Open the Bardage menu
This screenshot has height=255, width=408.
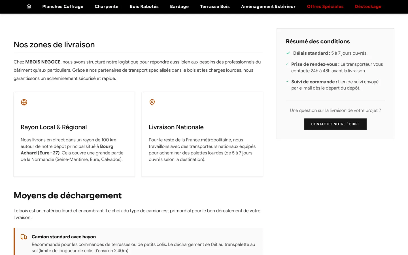[179, 7]
